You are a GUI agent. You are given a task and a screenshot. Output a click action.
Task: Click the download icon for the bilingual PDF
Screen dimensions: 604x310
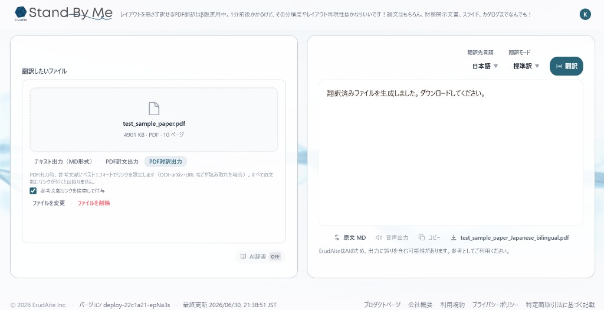[454, 237]
